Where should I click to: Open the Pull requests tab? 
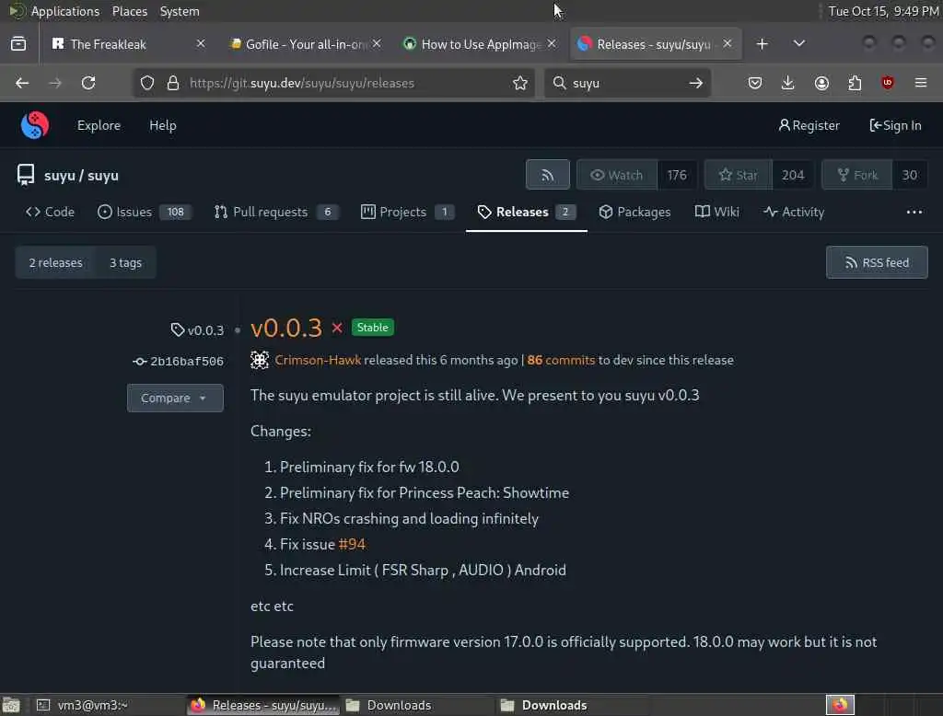pyautogui.click(x=276, y=213)
